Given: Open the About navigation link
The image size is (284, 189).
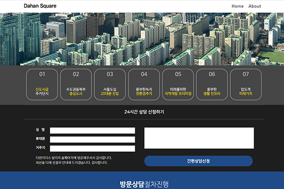Looking at the screenshot, I should [x=255, y=6].
